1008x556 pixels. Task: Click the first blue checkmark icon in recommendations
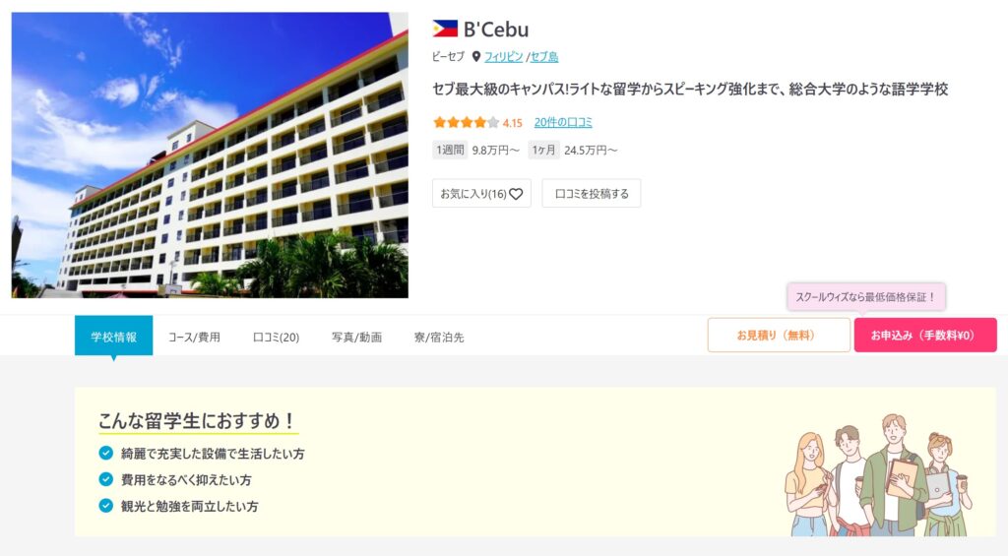(x=106, y=453)
